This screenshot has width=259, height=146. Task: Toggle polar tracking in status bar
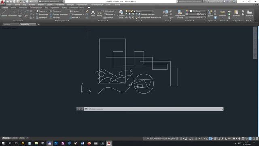pyautogui.click(x=196, y=139)
